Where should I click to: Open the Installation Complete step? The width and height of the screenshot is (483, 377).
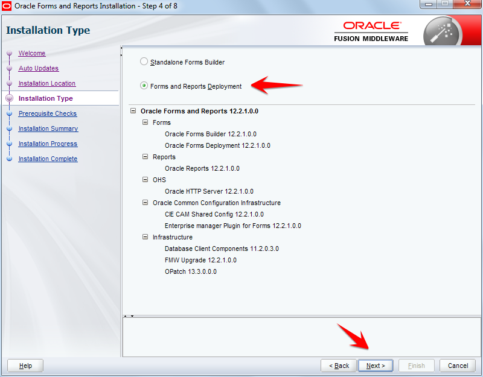(48, 159)
